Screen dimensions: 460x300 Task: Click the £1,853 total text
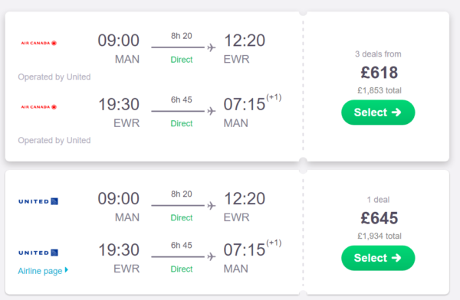pyautogui.click(x=379, y=90)
